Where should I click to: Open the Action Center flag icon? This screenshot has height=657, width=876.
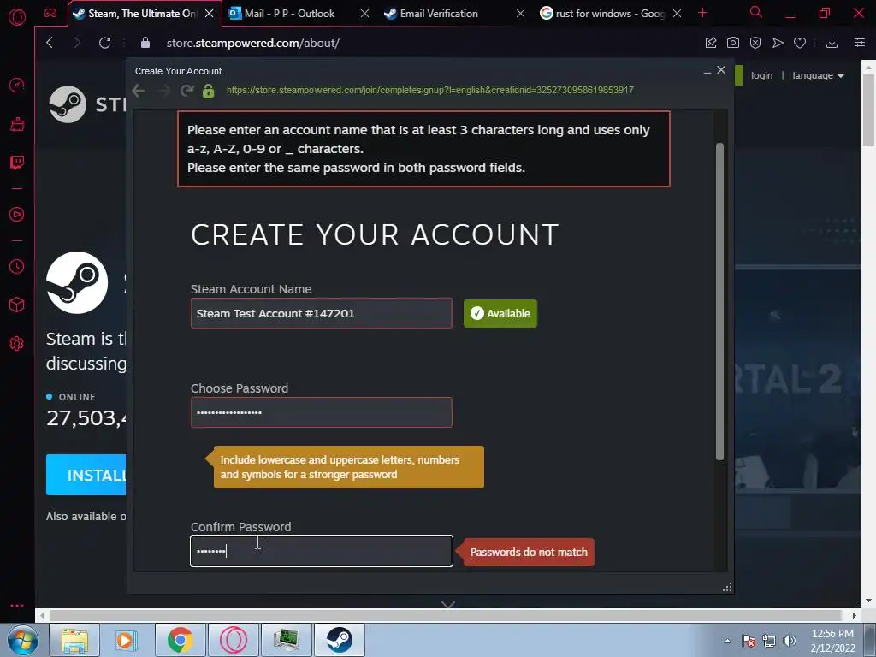click(749, 641)
